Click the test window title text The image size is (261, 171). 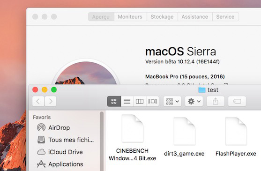tap(213, 90)
